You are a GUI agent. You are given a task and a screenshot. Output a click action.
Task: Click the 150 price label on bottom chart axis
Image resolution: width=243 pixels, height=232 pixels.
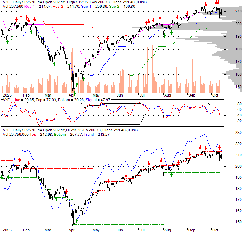[238, 222]
